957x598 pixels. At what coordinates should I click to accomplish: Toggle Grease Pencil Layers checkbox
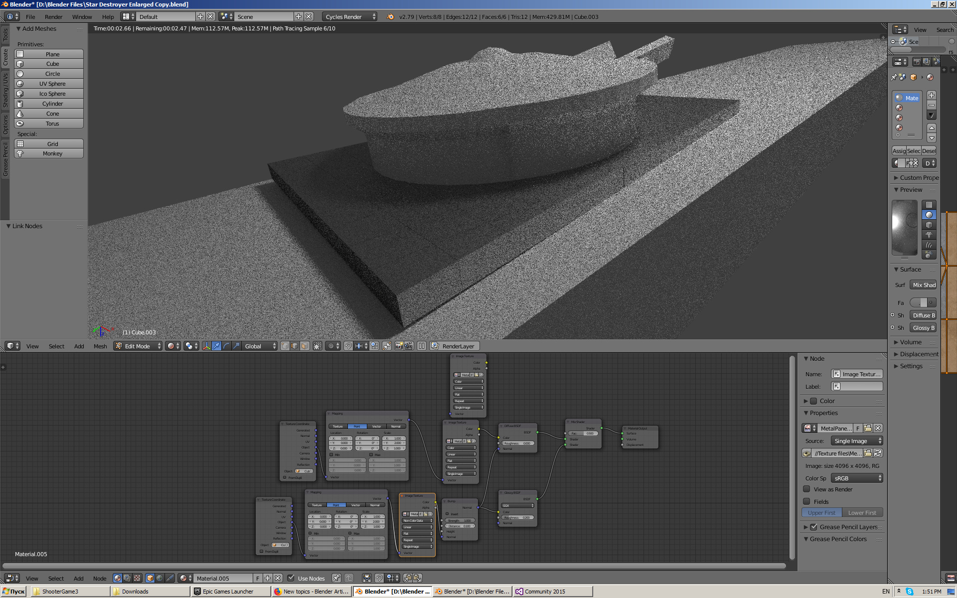tap(814, 527)
